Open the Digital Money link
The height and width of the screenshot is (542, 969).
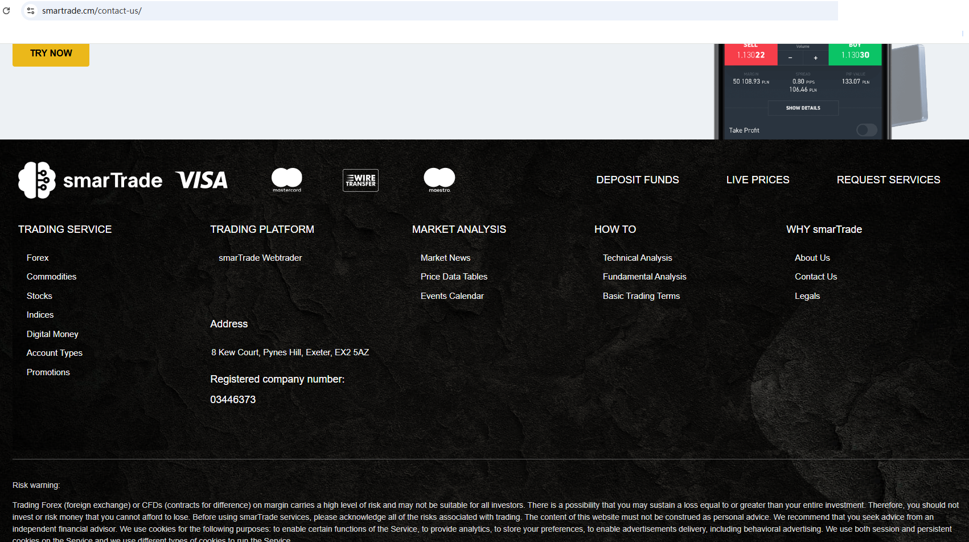pyautogui.click(x=52, y=334)
